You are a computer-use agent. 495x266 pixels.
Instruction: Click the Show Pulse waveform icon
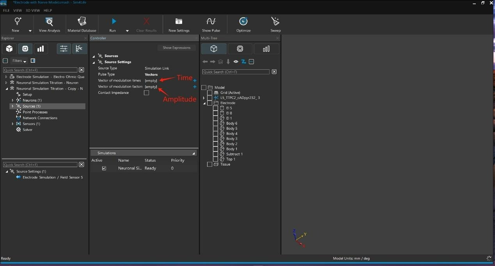pos(211,22)
